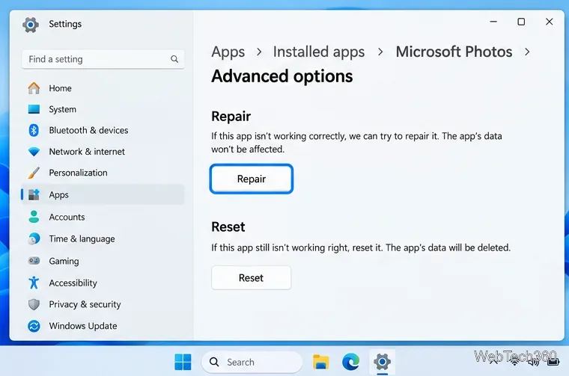The width and height of the screenshot is (569, 376).
Task: Focus the Find a setting field
Action: 103,59
